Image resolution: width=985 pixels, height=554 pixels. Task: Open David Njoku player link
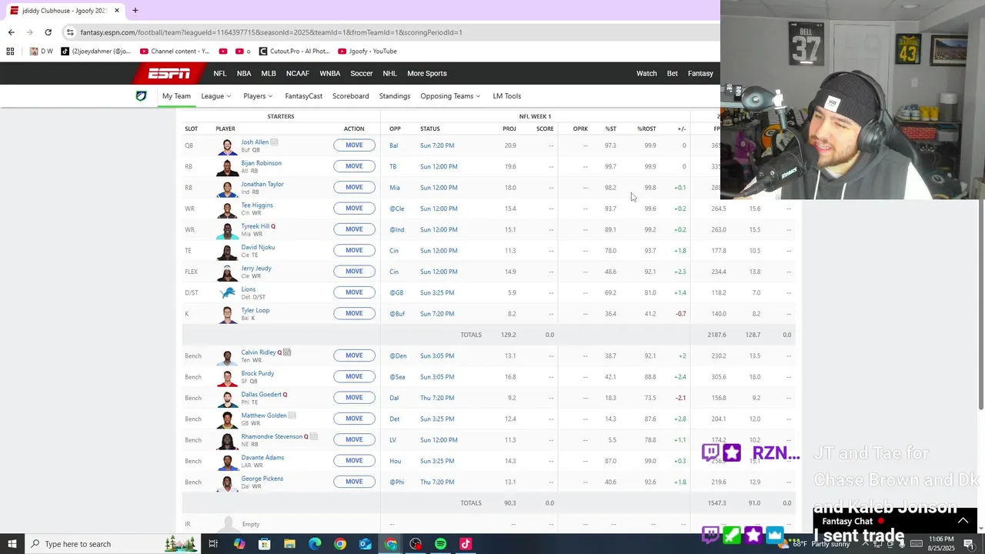tap(258, 248)
